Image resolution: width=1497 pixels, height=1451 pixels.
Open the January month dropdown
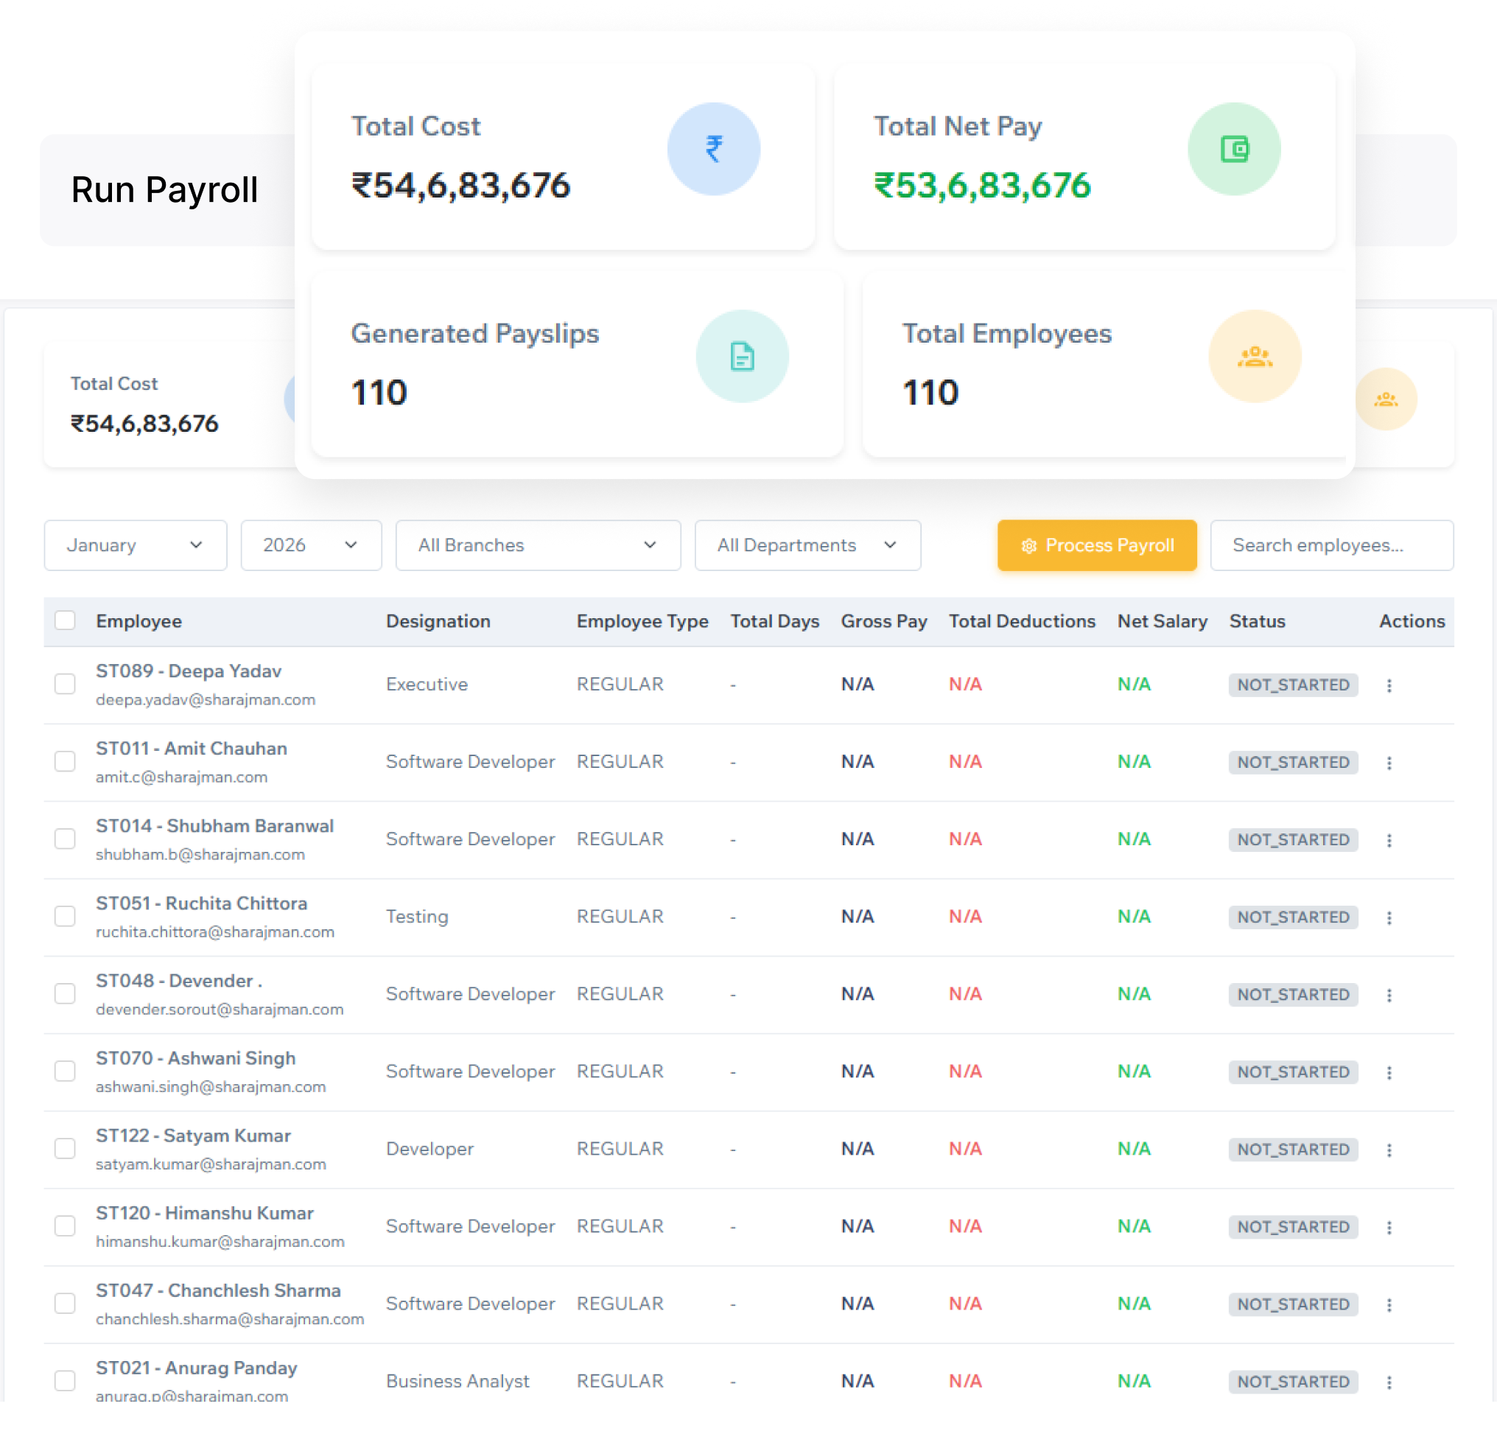pyautogui.click(x=136, y=545)
